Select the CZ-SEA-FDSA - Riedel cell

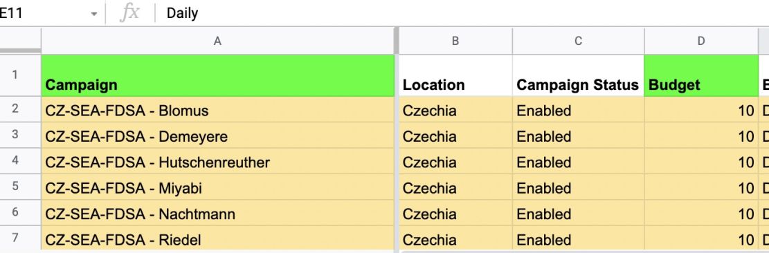click(x=218, y=238)
